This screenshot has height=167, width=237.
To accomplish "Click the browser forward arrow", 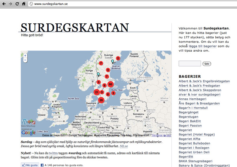I will pos(10,4).
